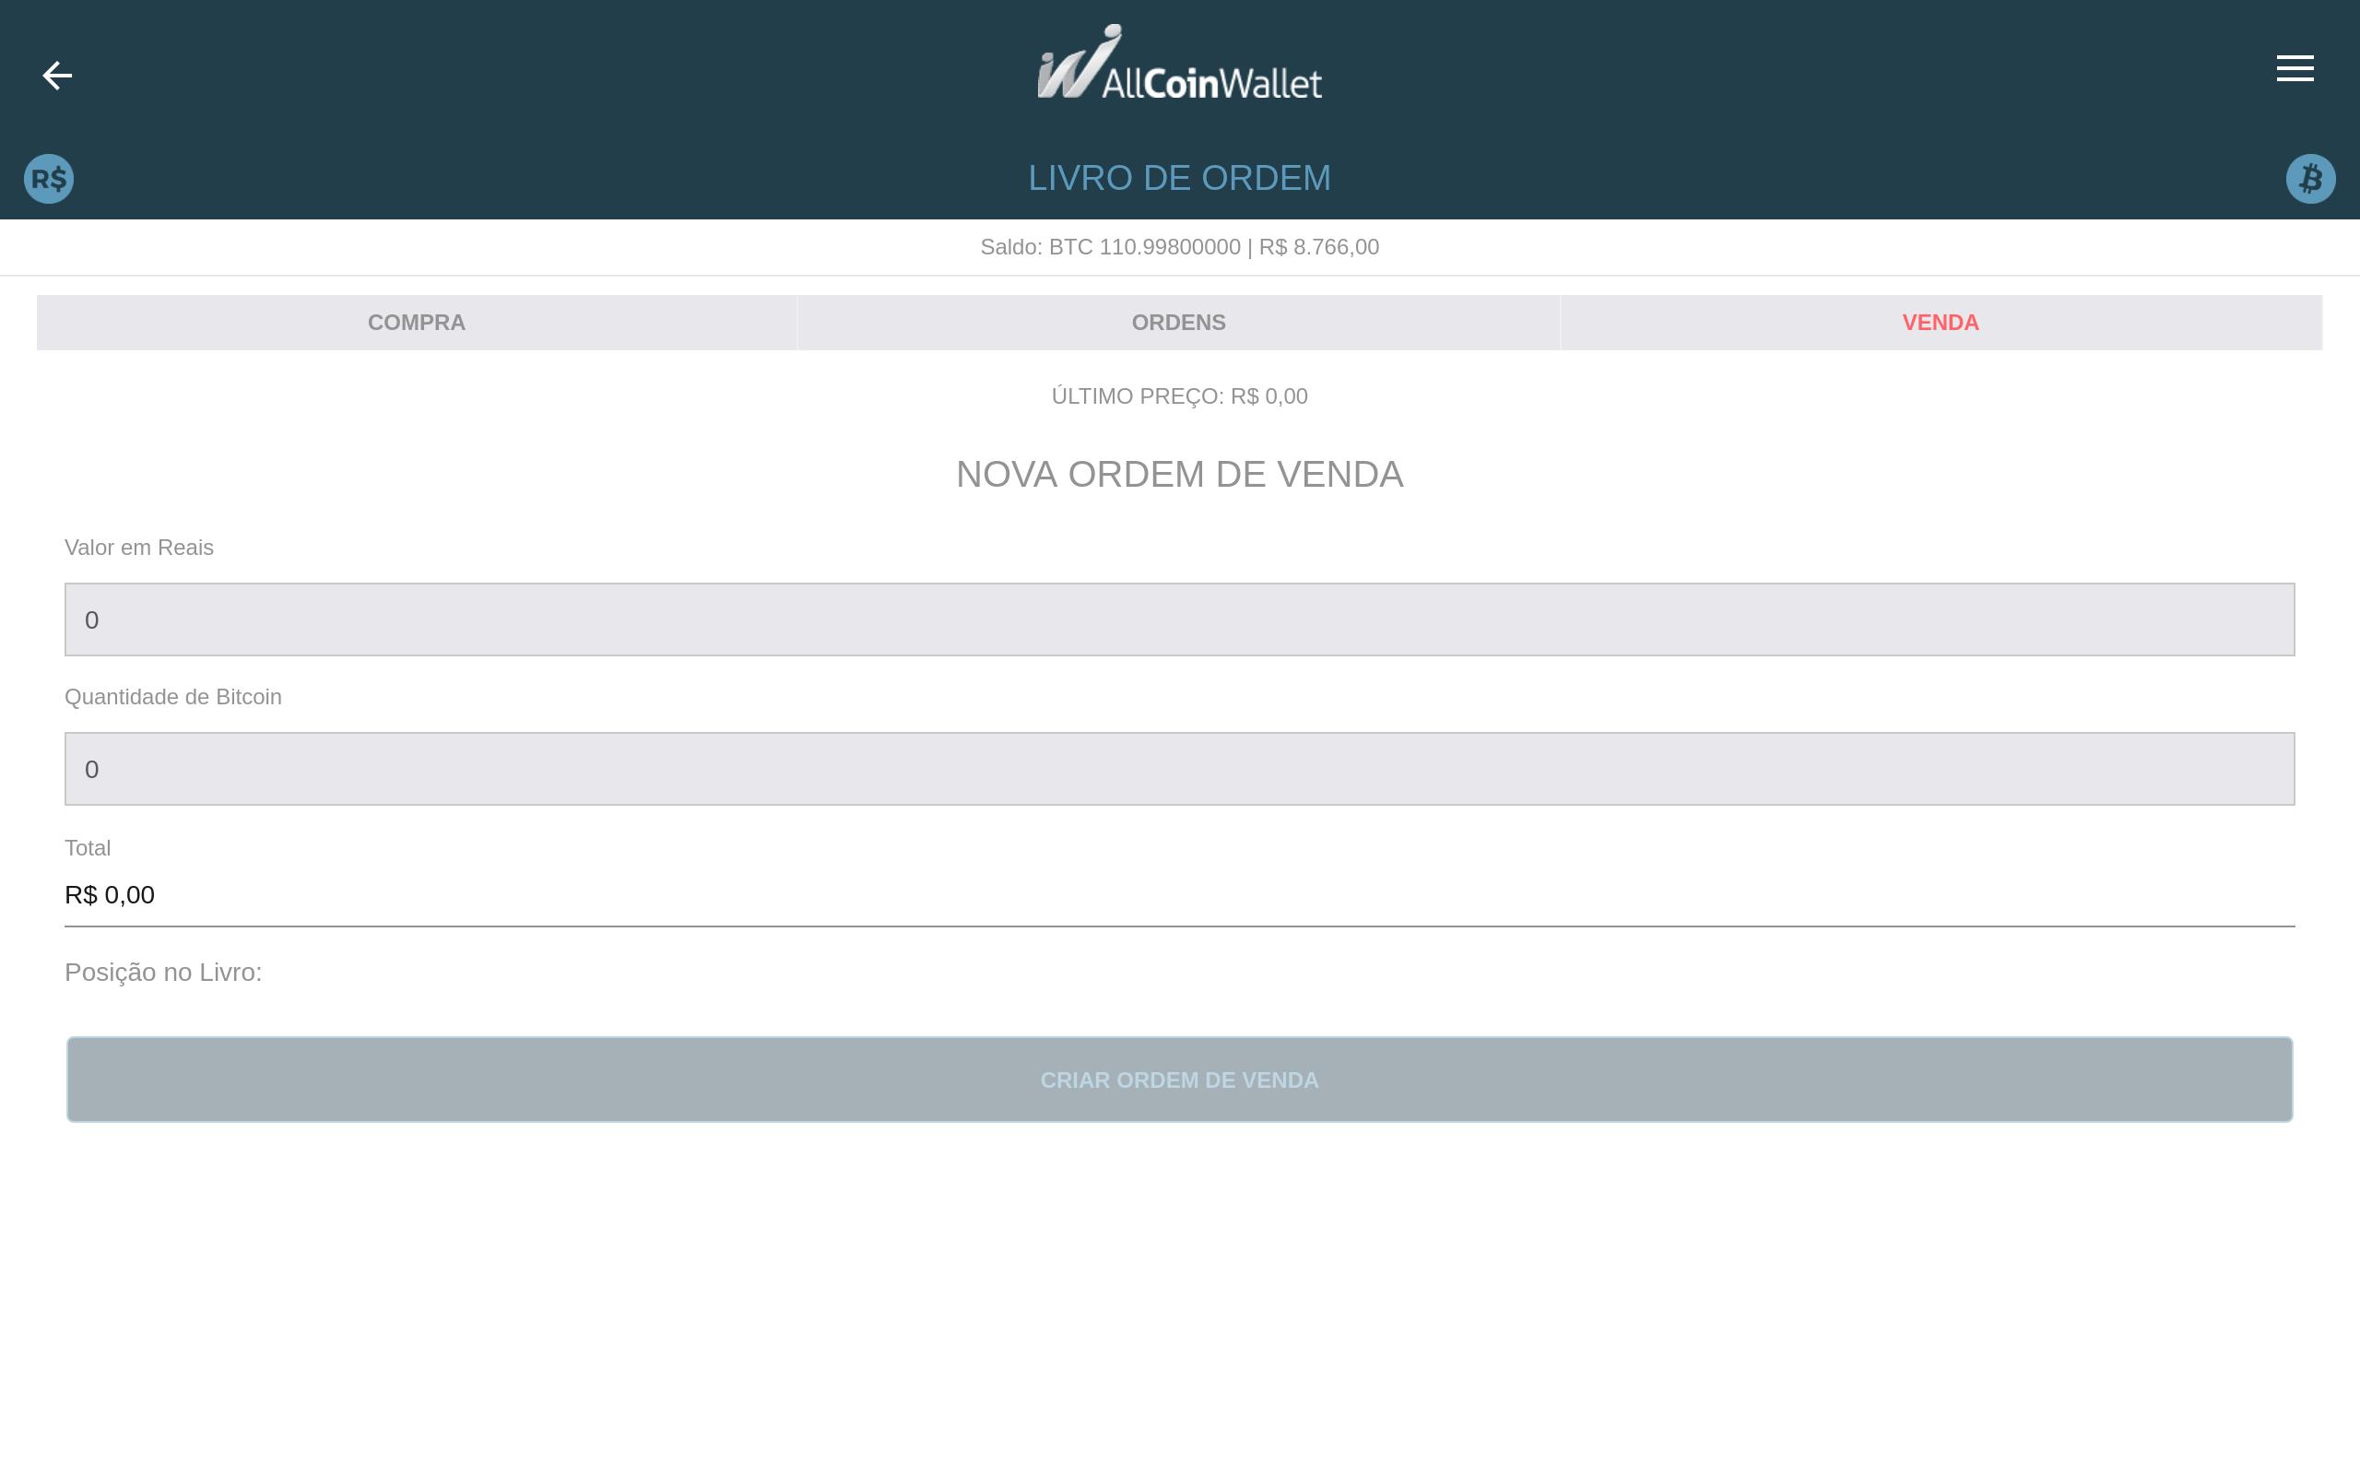Viewport: 2360px width, 1475px height.
Task: Click the Total R$ 0,00 field
Action: (1179, 894)
